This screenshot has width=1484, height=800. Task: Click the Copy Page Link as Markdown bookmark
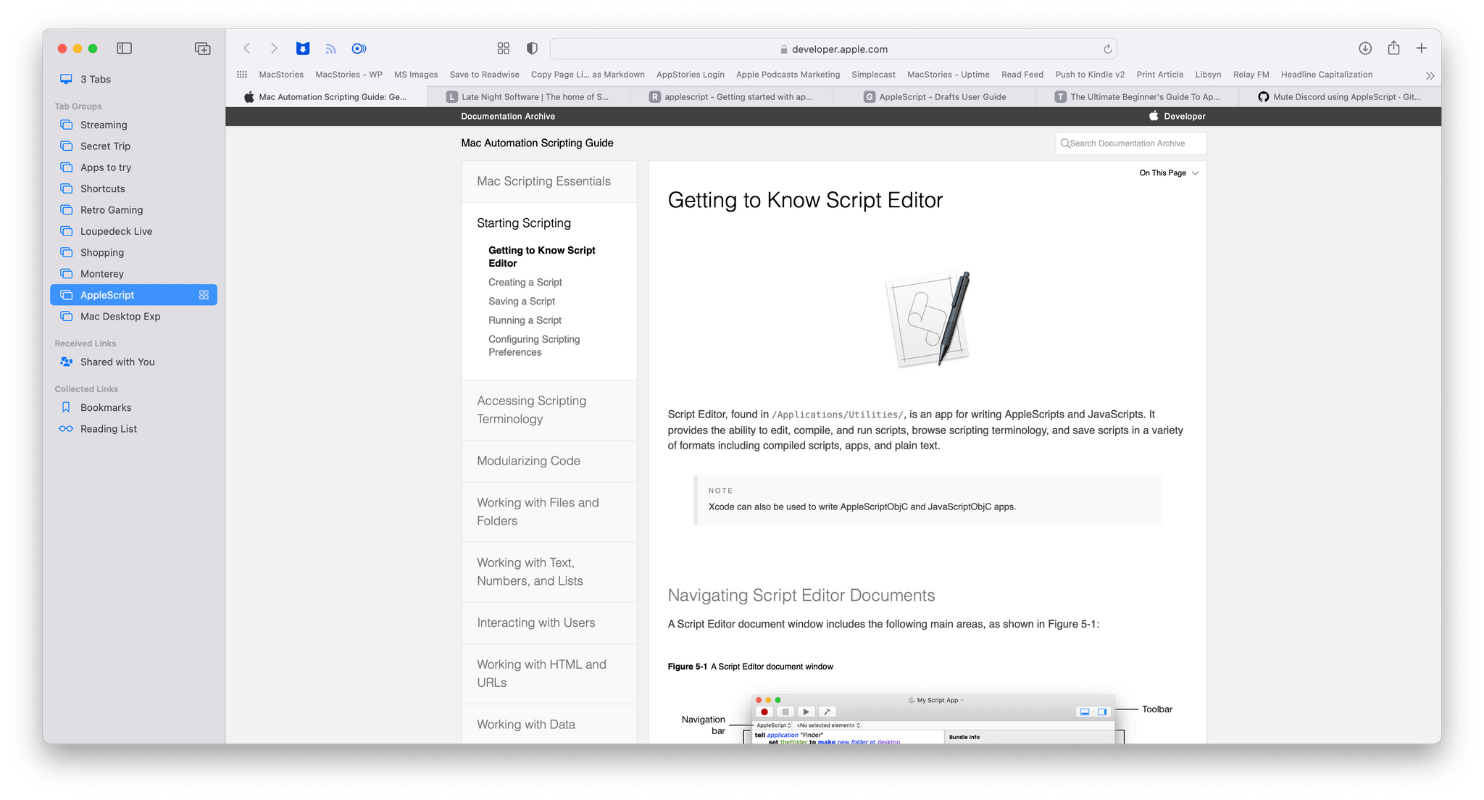588,75
